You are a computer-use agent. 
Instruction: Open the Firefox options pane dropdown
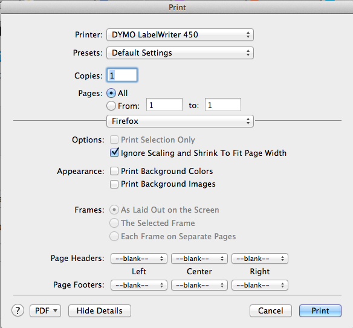pos(180,121)
